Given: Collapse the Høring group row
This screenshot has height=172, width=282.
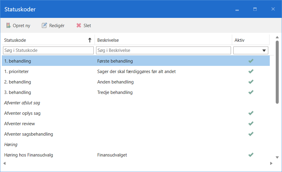Looking at the screenshot, I should coord(11,145).
